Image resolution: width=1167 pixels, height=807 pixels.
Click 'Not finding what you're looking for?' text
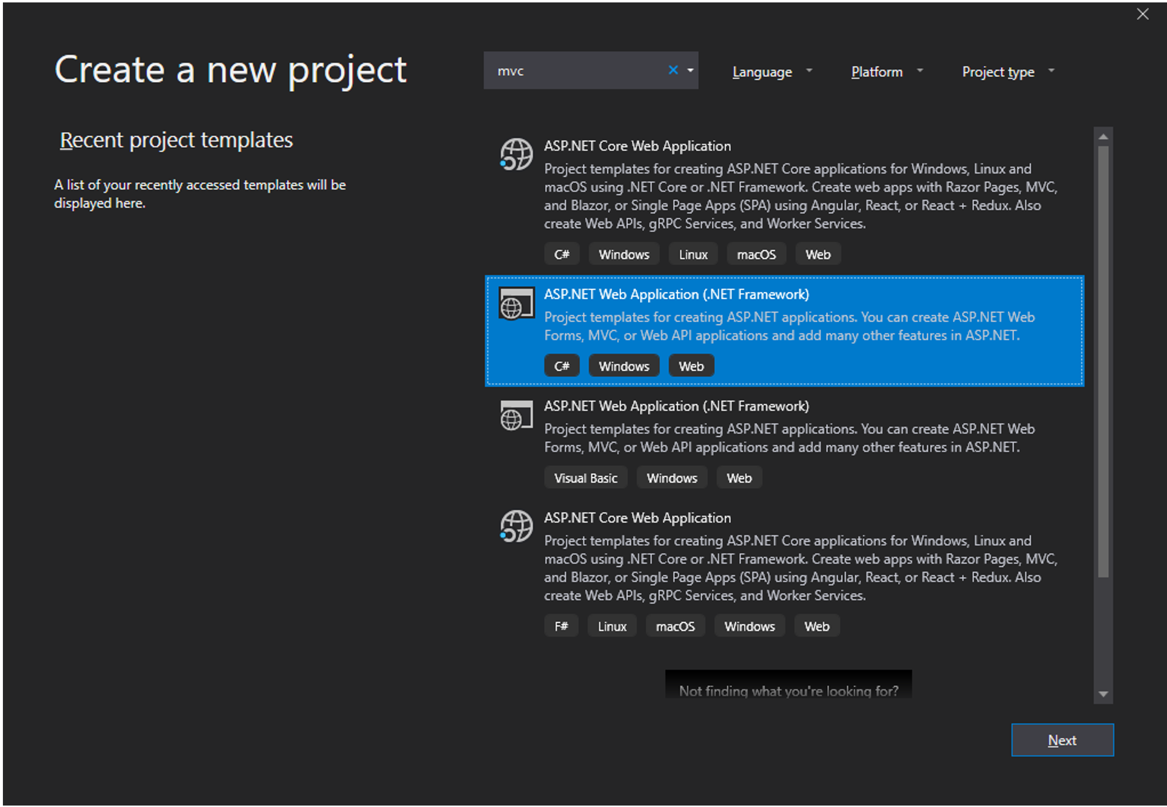788,690
